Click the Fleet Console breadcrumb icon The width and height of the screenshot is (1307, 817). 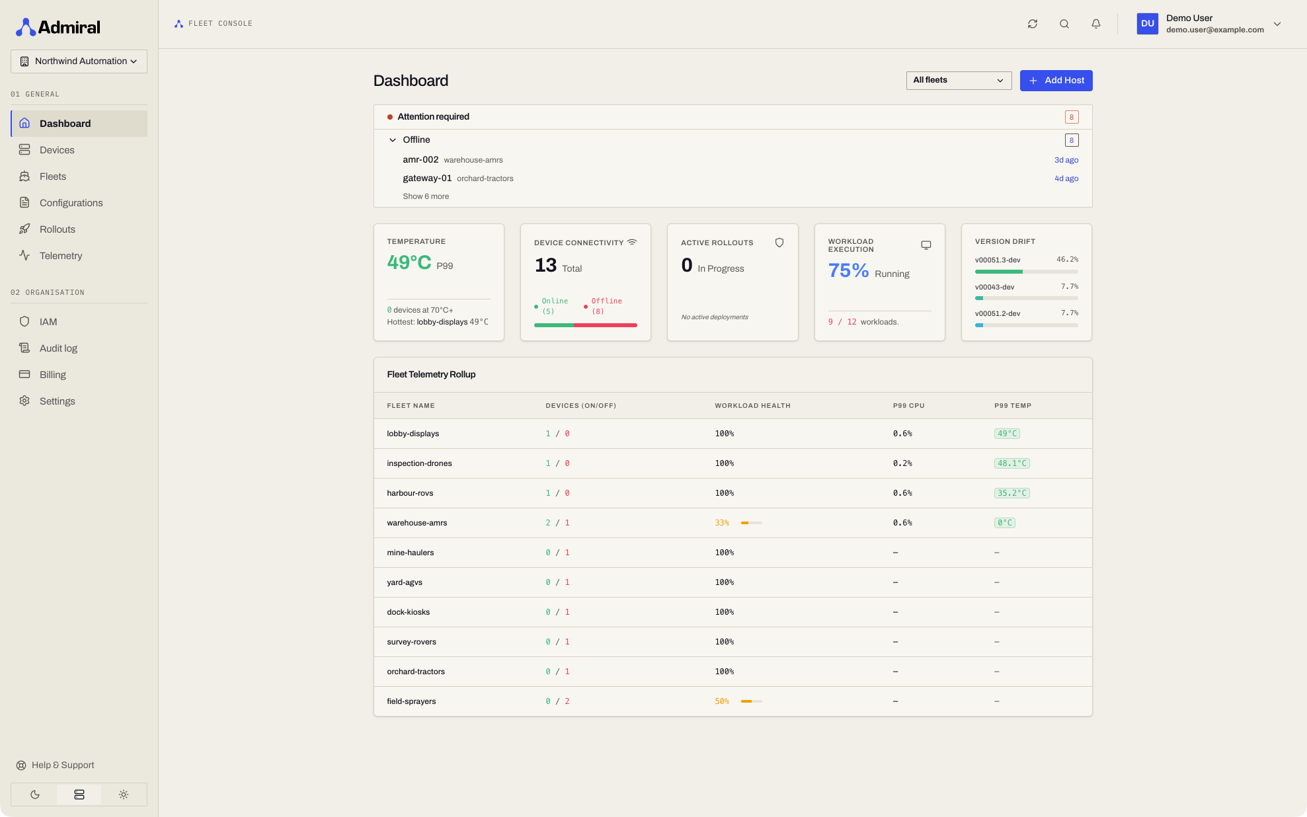pos(178,24)
